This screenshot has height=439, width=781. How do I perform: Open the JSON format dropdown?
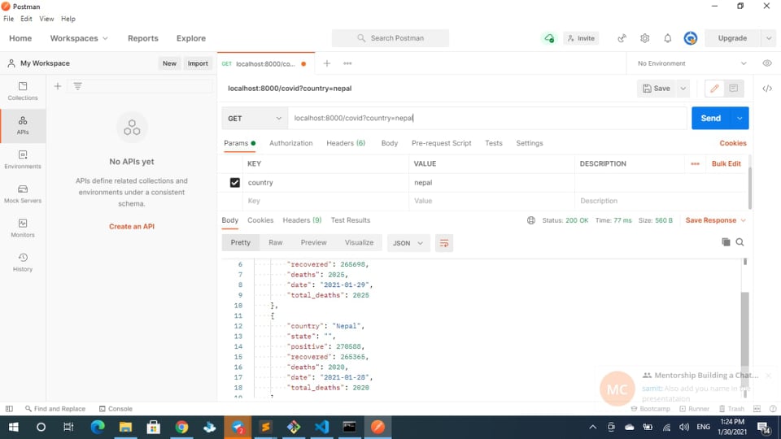(x=408, y=242)
